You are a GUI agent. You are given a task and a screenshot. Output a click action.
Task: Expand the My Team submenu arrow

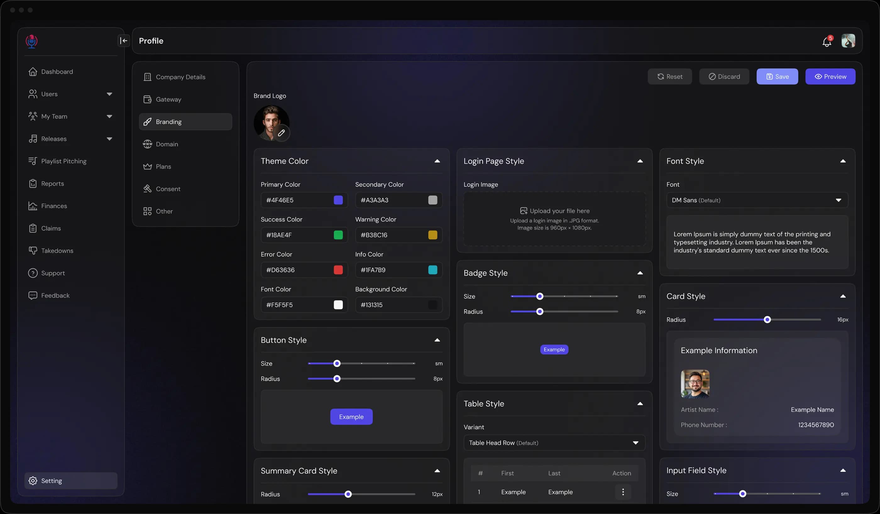(x=109, y=116)
